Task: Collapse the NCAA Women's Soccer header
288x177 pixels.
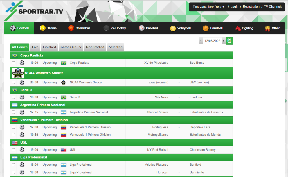Action: click(121, 73)
